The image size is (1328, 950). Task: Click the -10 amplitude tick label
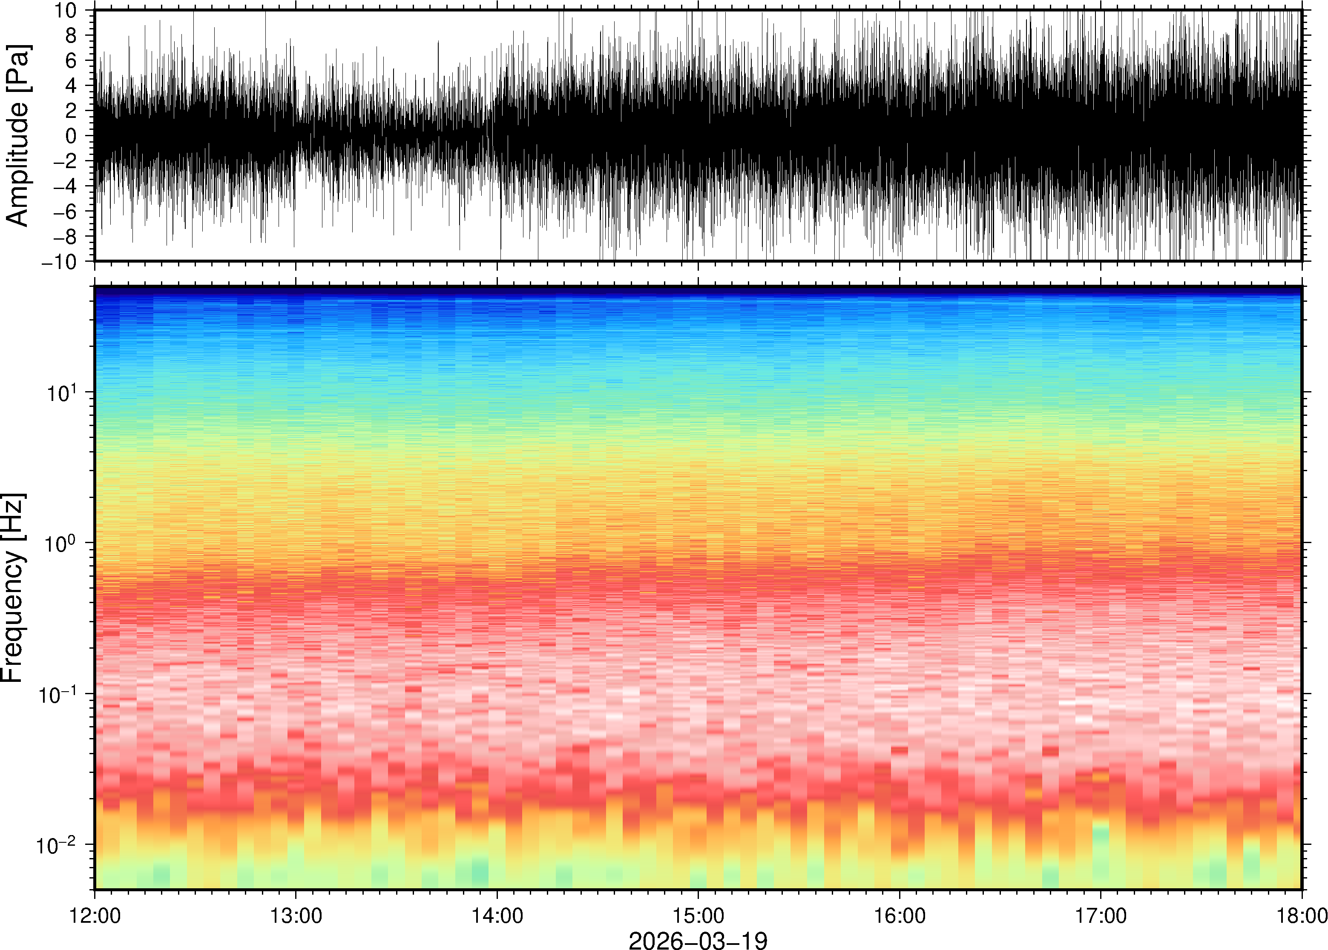[x=58, y=261]
